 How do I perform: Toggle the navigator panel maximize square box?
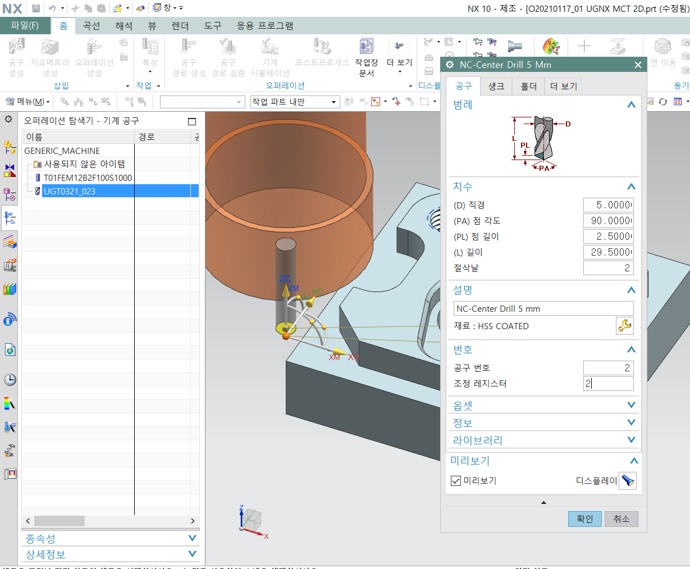pyautogui.click(x=192, y=121)
